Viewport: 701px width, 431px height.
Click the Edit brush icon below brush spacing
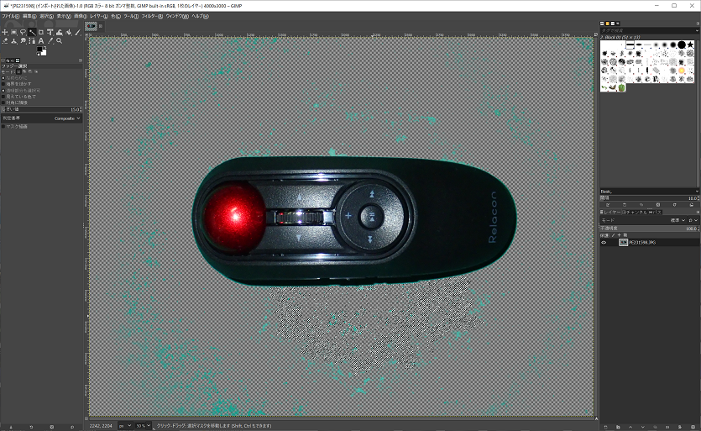(608, 204)
